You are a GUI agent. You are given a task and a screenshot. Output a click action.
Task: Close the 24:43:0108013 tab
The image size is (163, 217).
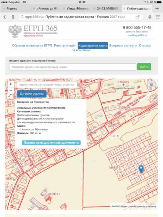(94, 9)
